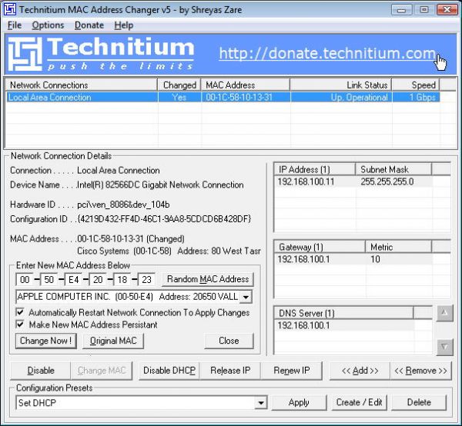The width and height of the screenshot is (462, 426).
Task: Click the Close button in MAC panel
Action: pyautogui.click(x=229, y=341)
